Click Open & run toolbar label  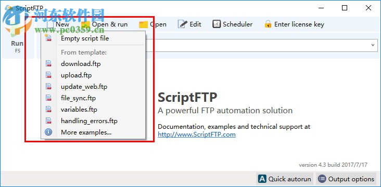click(110, 24)
